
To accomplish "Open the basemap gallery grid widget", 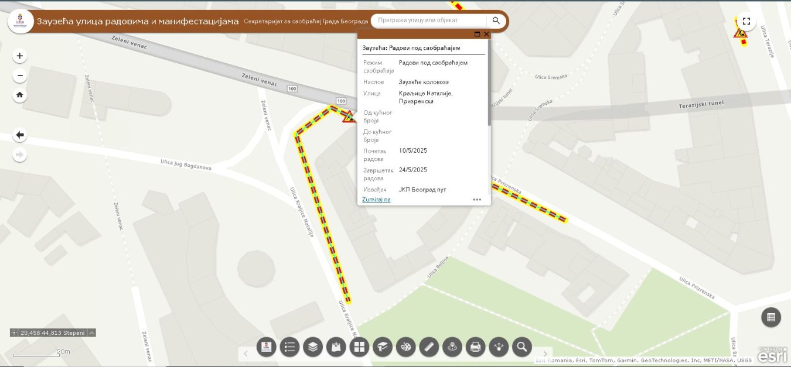I will 359,347.
